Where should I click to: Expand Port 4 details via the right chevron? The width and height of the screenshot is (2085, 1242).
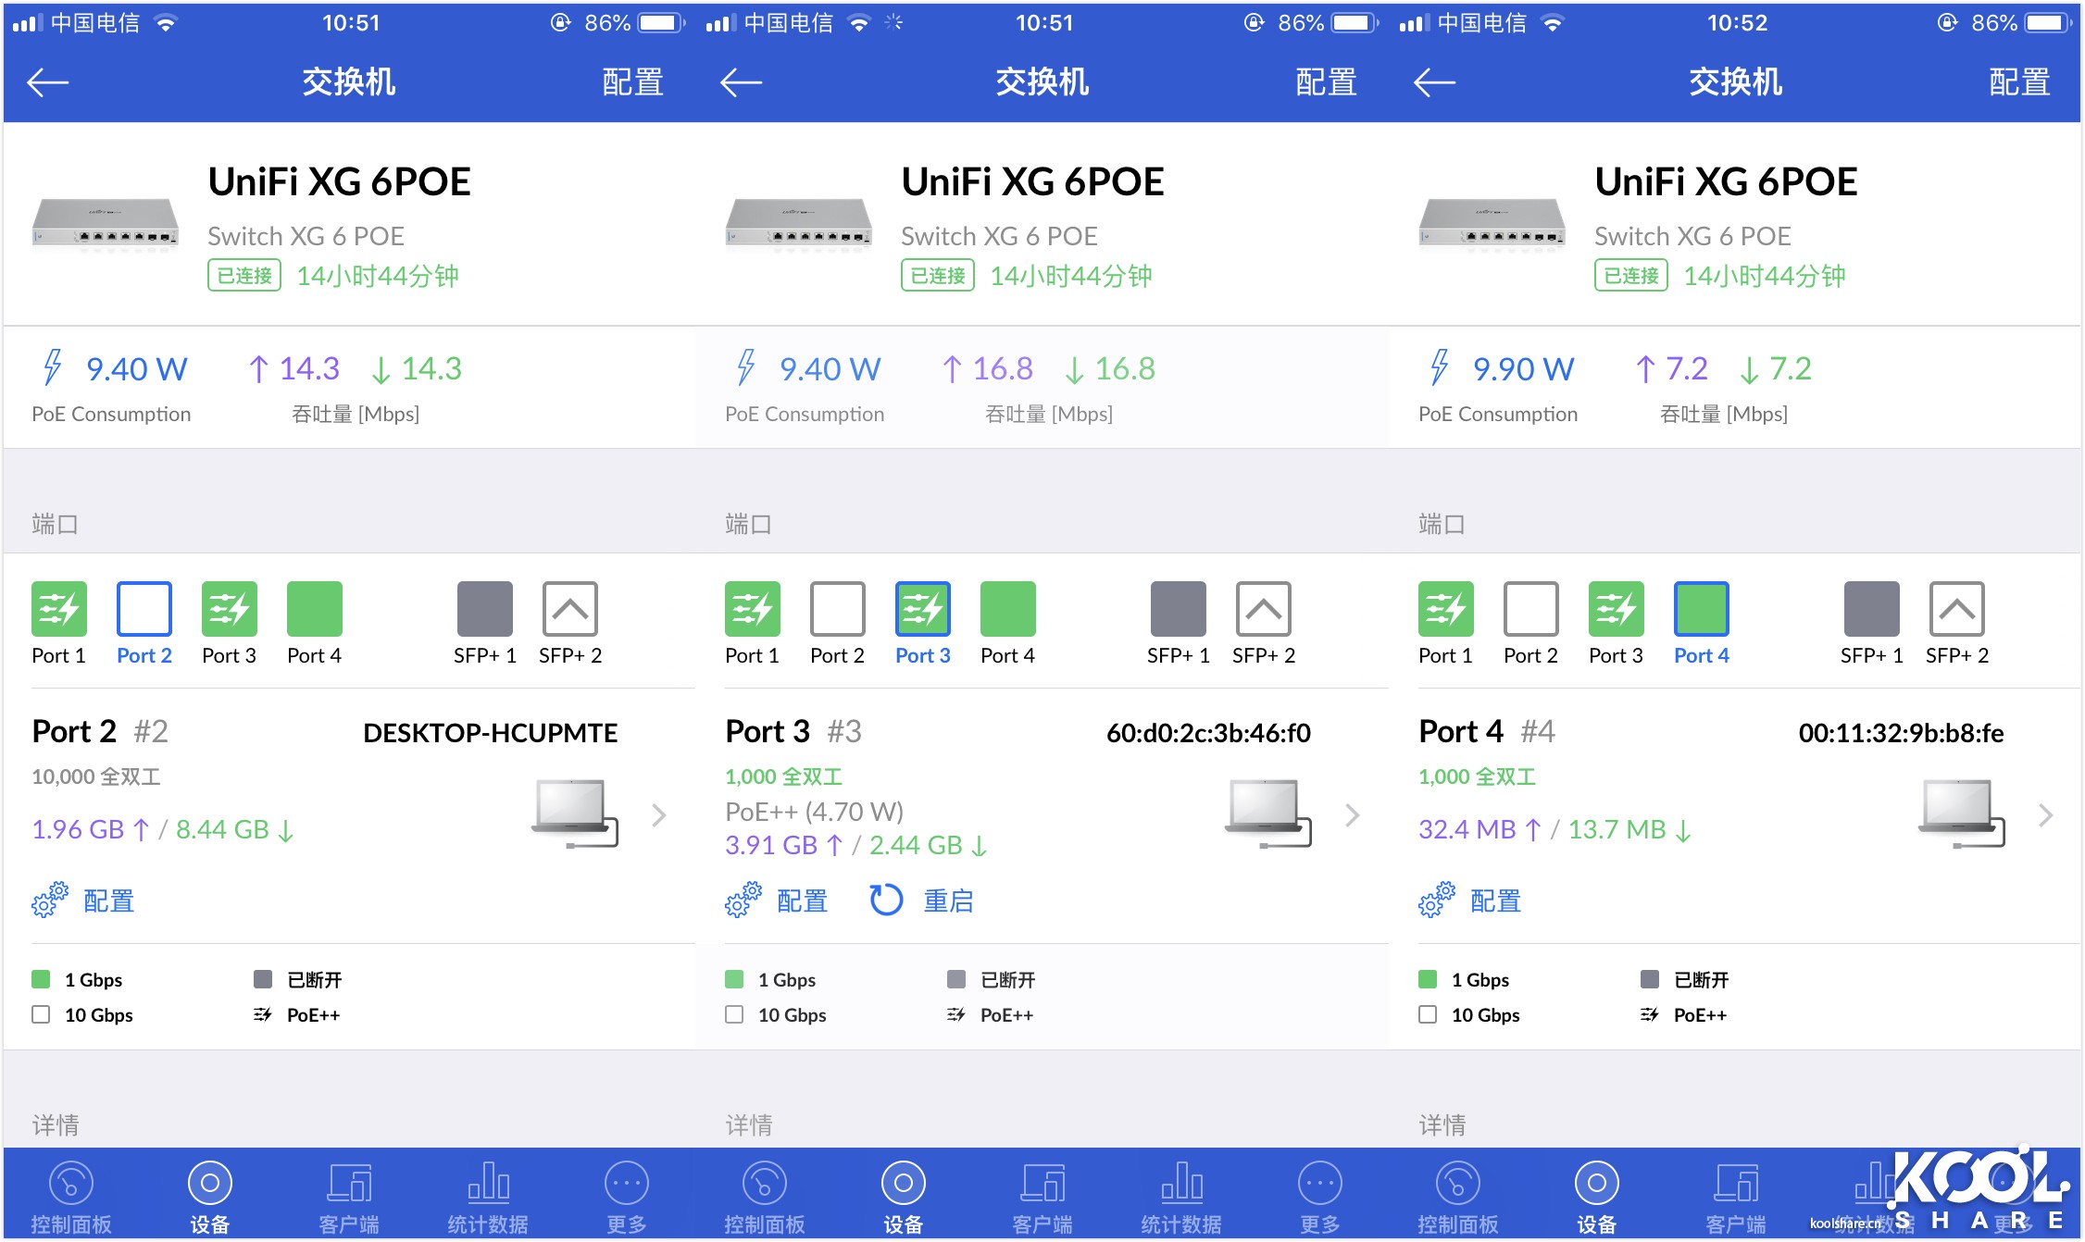(x=2045, y=814)
